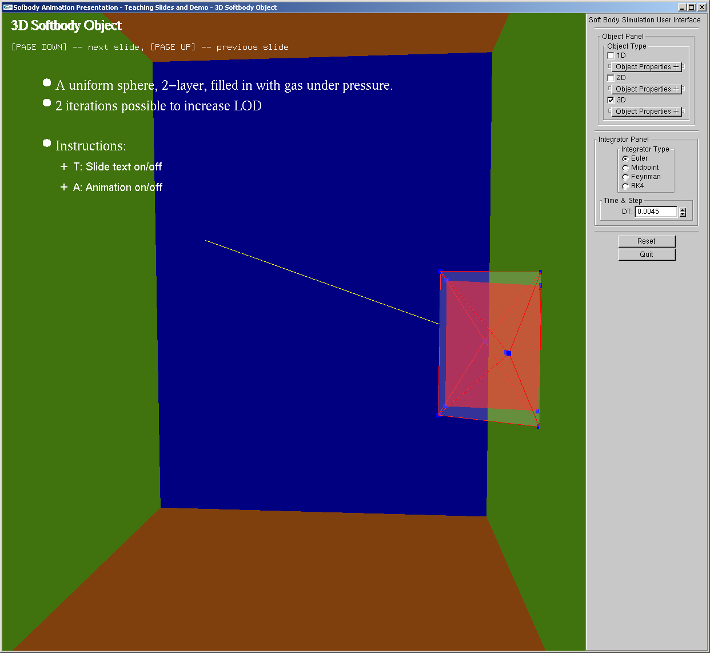710x653 pixels.
Task: Click the 'Instructions:' bullet text
Action: click(x=91, y=146)
